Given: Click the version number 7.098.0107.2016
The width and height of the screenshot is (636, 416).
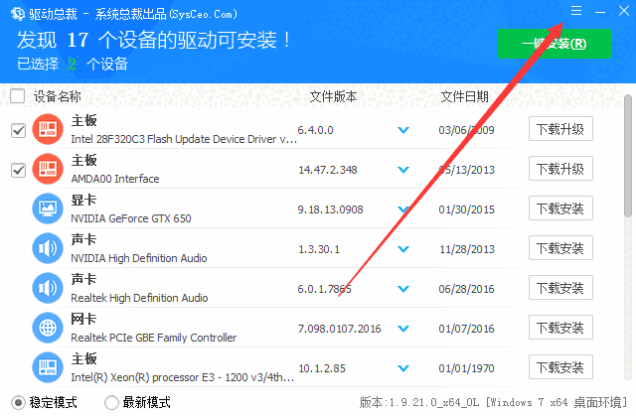Looking at the screenshot, I should point(340,329).
